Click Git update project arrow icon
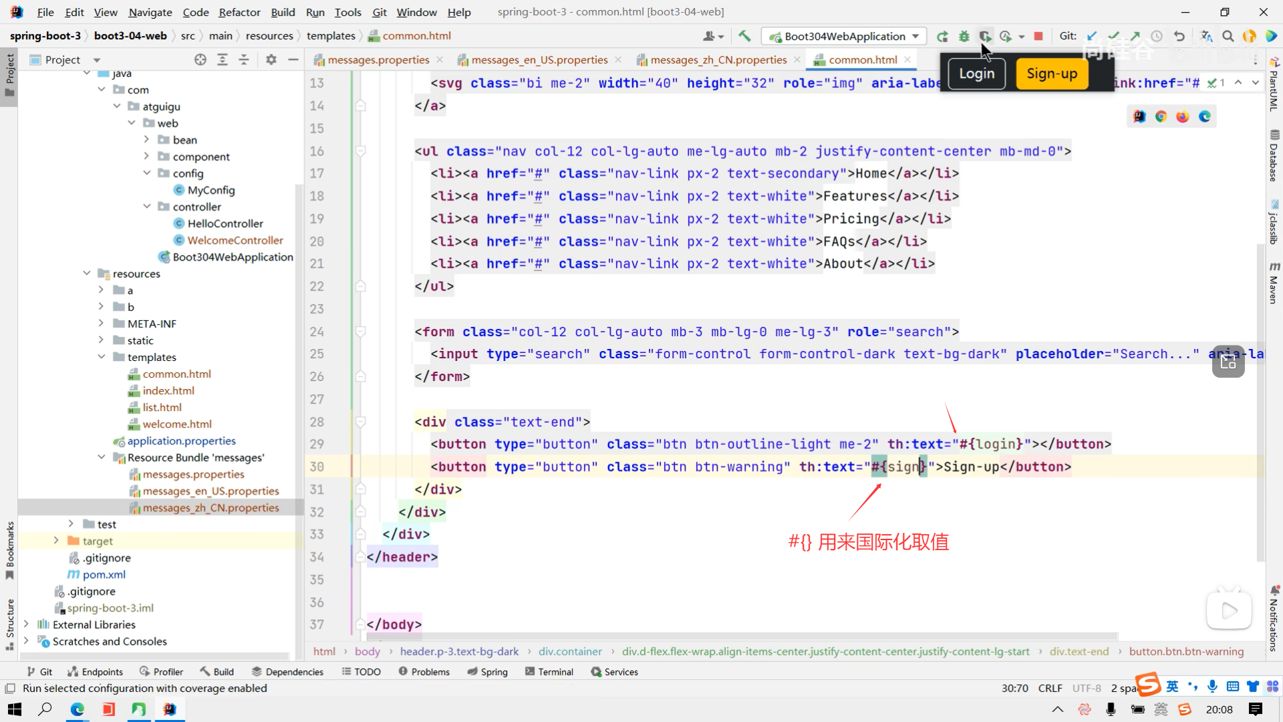Screen dimensions: 1283x722 [1092, 36]
